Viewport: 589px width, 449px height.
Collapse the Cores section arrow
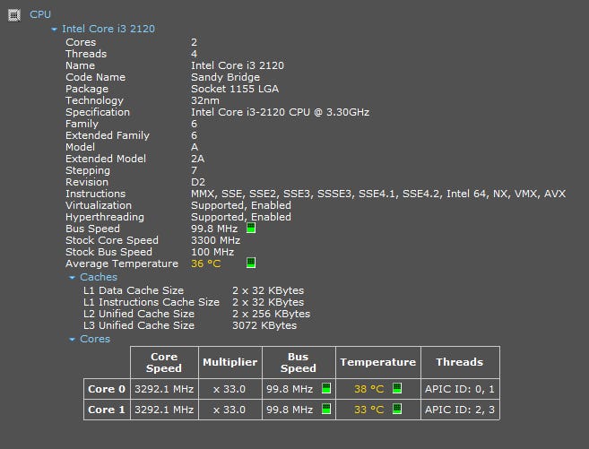coord(72,340)
